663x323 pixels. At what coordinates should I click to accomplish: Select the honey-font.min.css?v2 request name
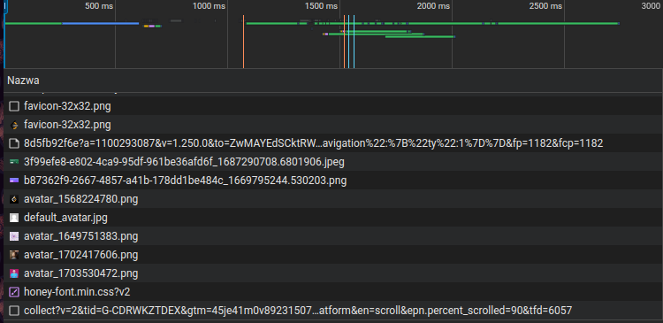tap(77, 292)
